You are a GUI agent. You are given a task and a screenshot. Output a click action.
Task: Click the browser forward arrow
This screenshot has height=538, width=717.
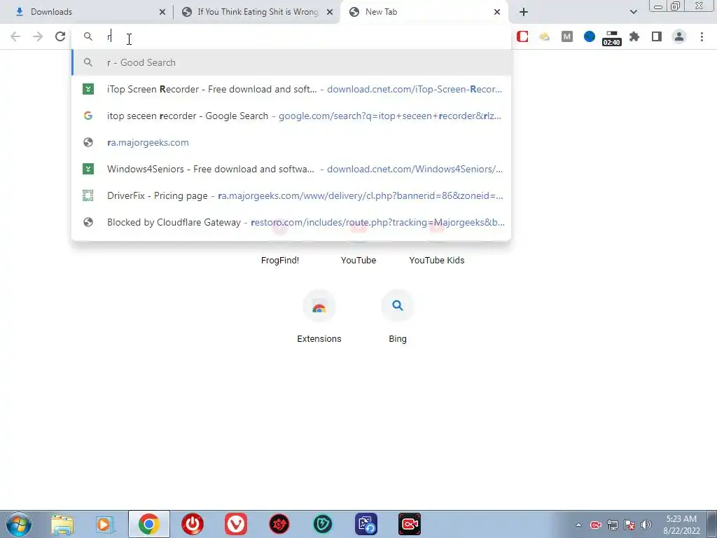pyautogui.click(x=38, y=36)
